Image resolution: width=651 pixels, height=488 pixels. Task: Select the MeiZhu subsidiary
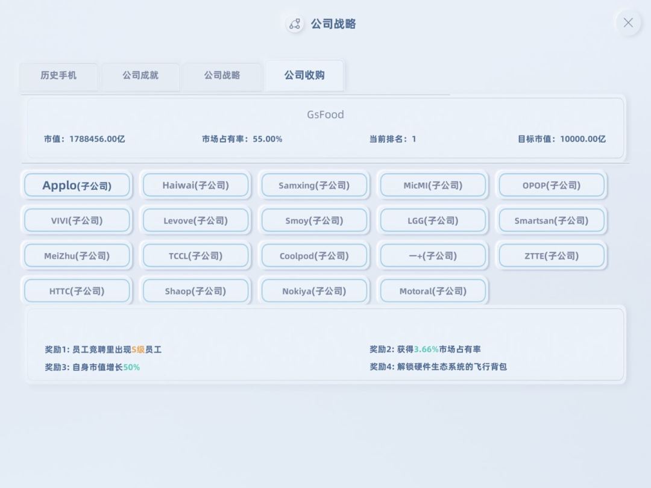coord(77,255)
